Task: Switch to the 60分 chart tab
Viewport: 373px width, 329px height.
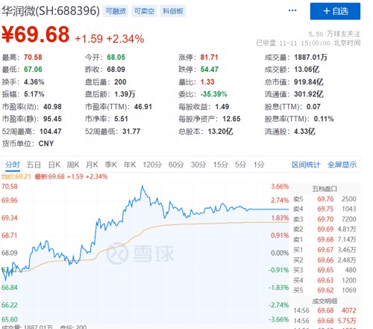Action: [176, 164]
